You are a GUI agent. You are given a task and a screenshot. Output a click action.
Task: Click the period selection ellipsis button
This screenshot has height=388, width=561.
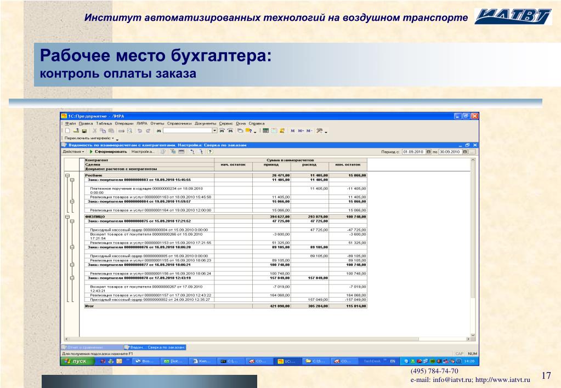472,152
